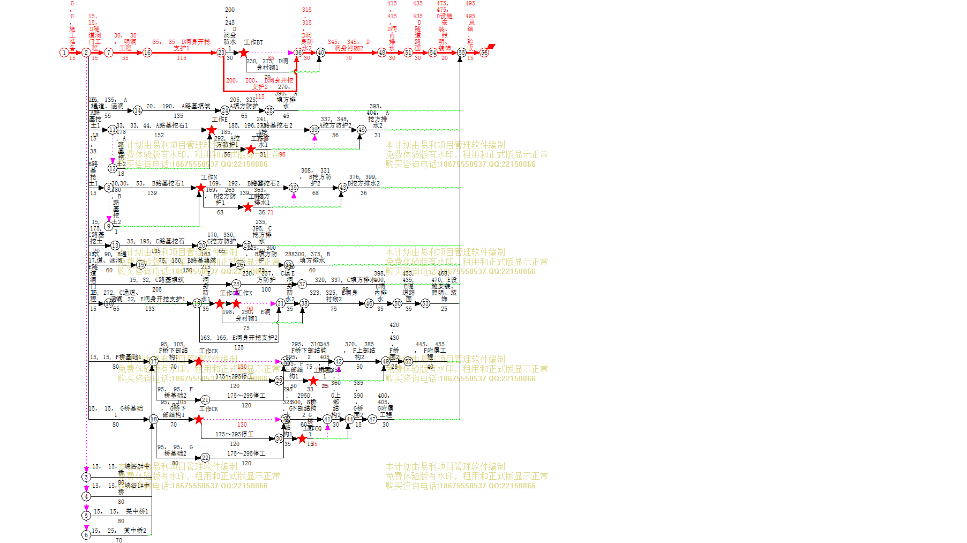Select network node 2 on the critical path
The width and height of the screenshot is (967, 543).
(86, 53)
